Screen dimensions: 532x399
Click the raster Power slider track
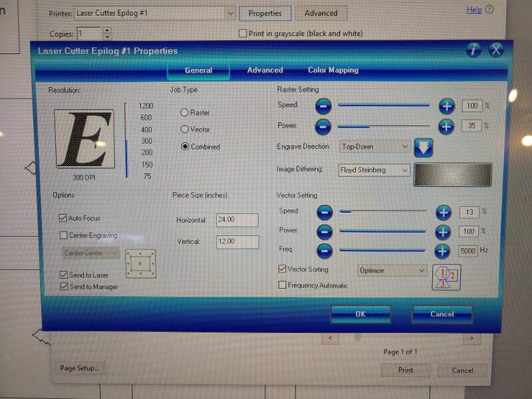(384, 126)
